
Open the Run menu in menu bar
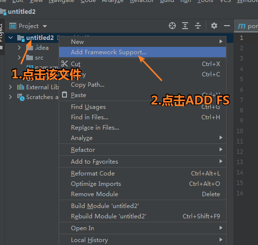pos(186,1)
